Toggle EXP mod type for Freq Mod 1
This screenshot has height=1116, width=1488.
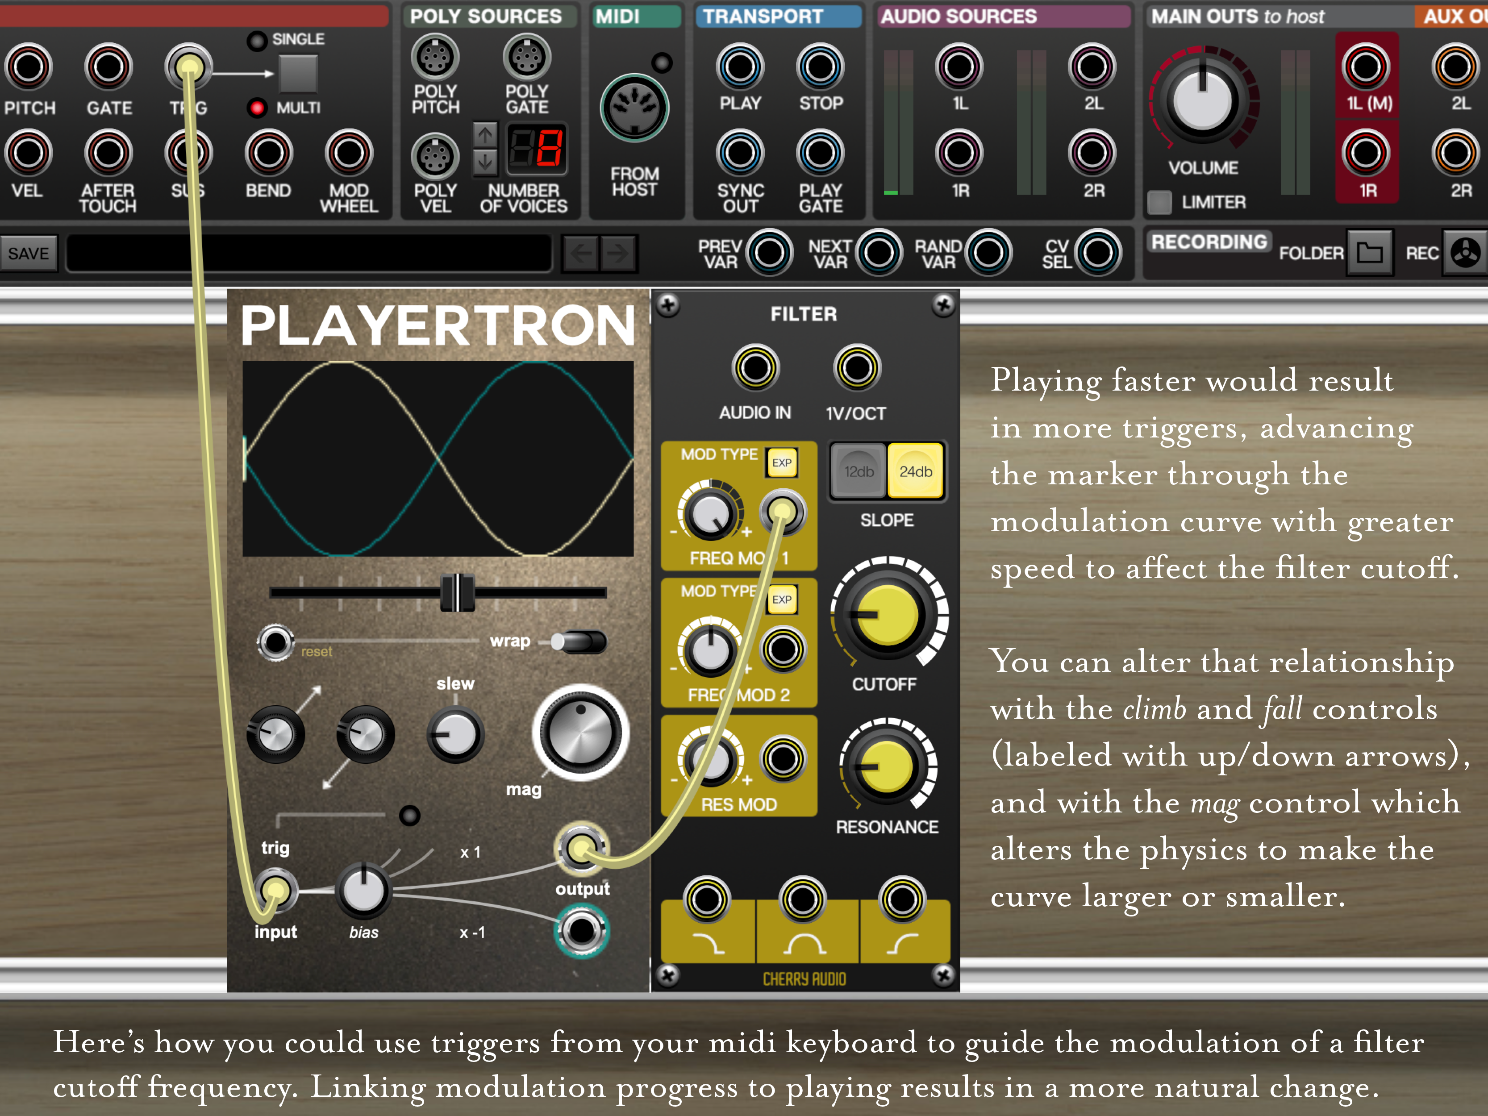[782, 463]
